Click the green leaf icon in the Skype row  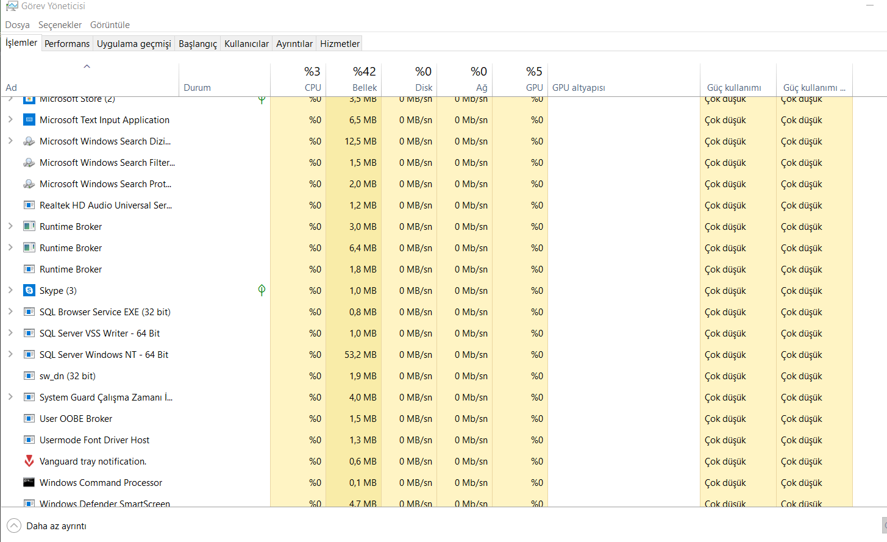click(262, 290)
